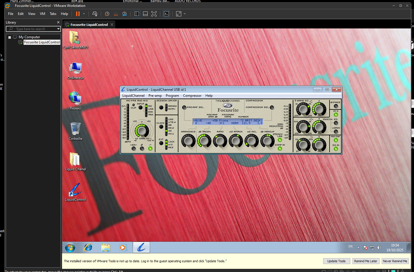This screenshot has height=272, width=414.
Task: Open the Program menu
Action: [x=172, y=96]
